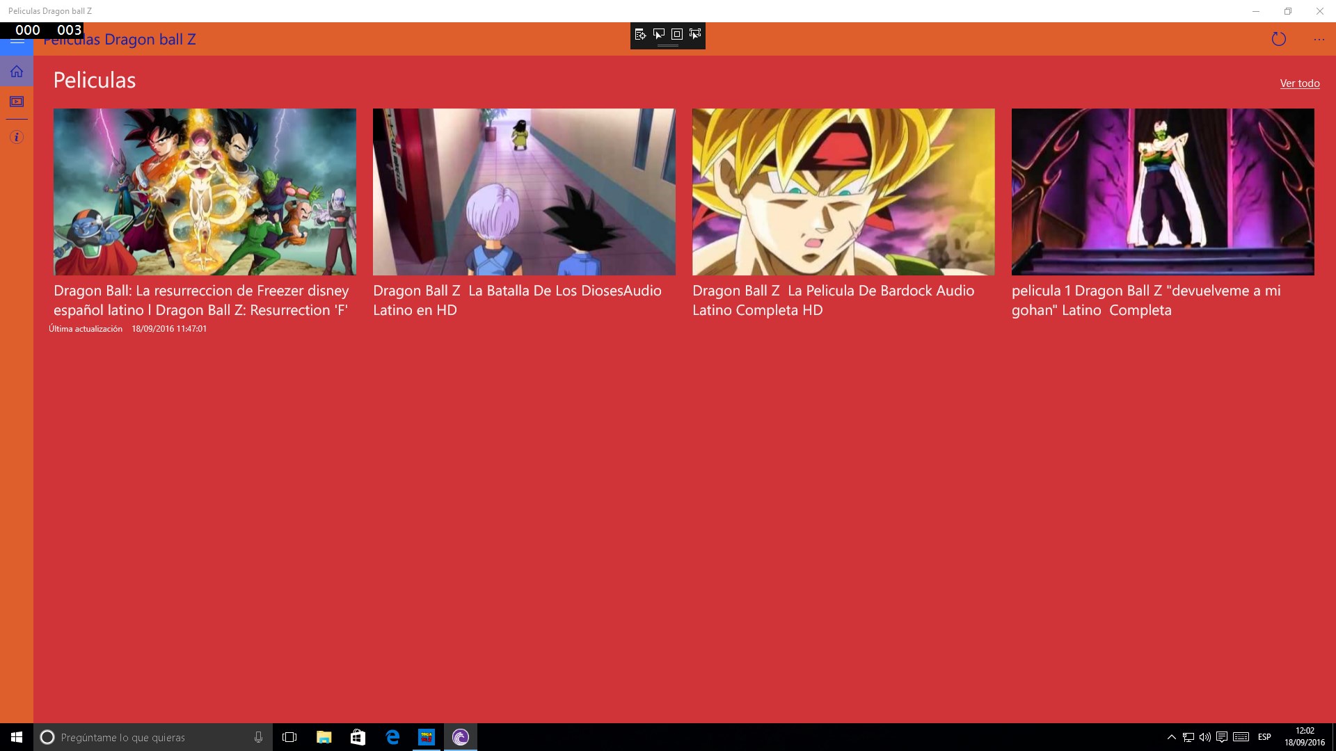Refresh the Peliculas content
The image size is (1336, 751).
(1278, 39)
